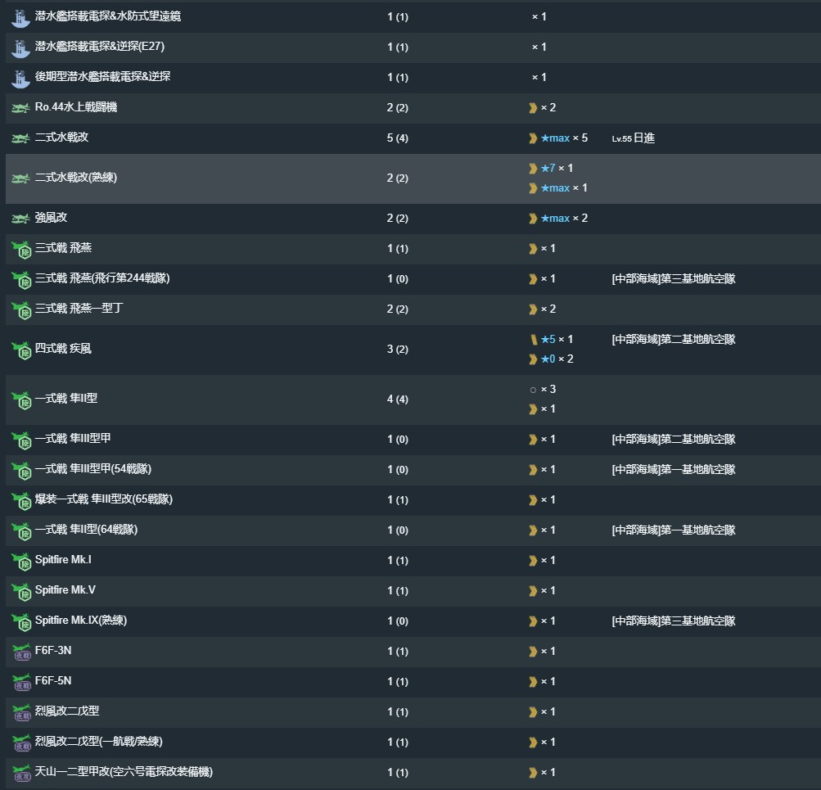The image size is (821, 790).
Task: Click the icon next to 四式戦 疾風
Action: pos(20,350)
